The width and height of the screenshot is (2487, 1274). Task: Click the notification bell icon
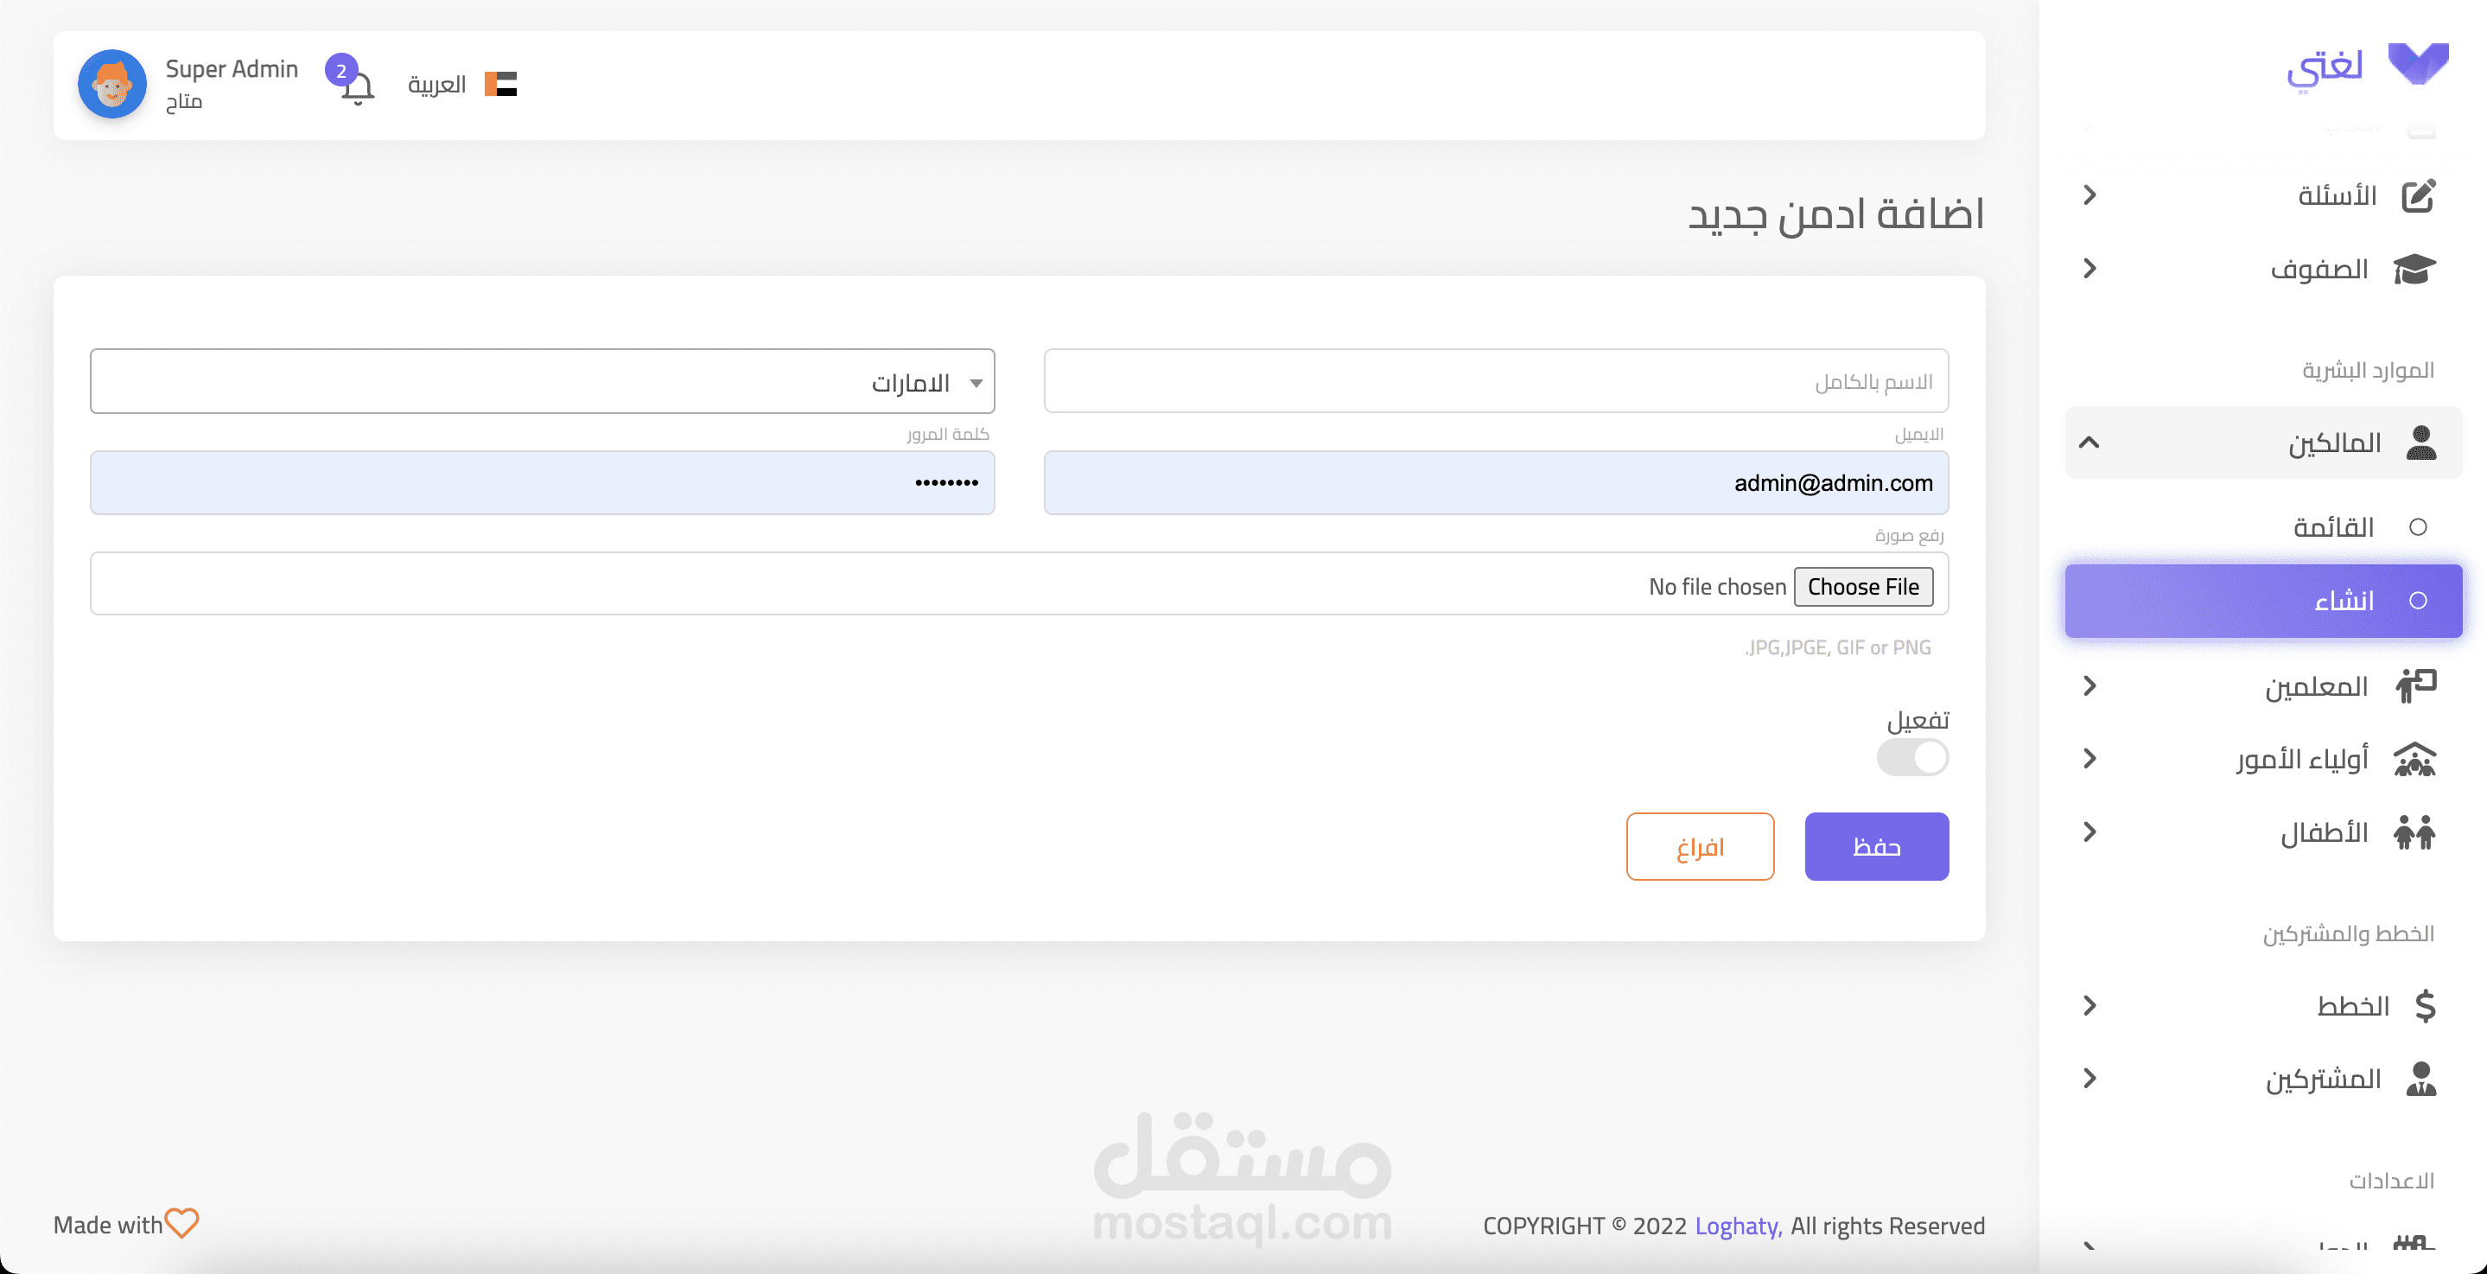(x=357, y=88)
